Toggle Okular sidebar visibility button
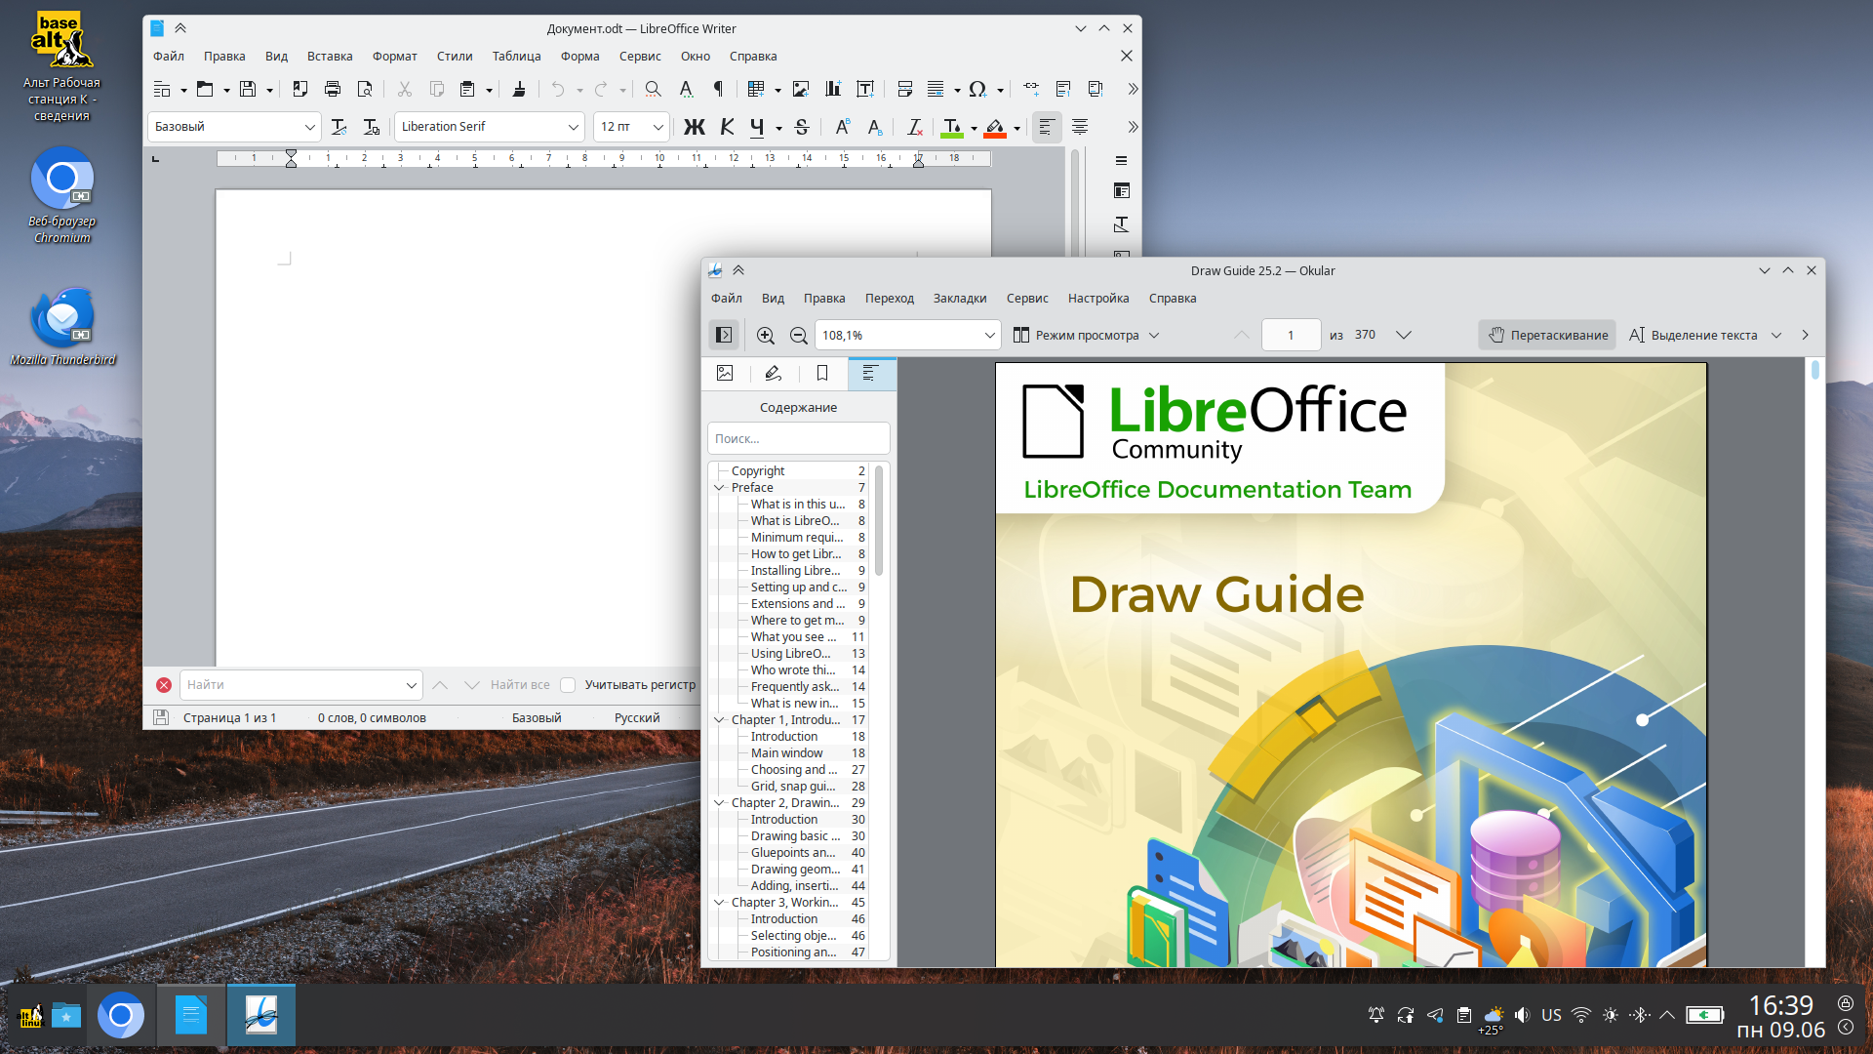 coord(724,335)
